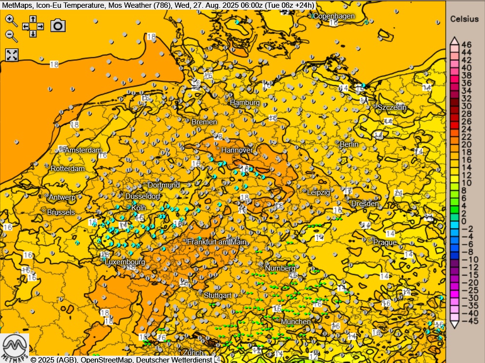
Task: Pan the map right with arrow
Action: click(40, 26)
